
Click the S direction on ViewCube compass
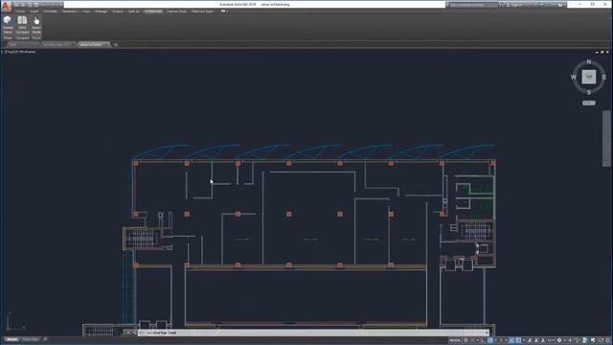(x=589, y=92)
